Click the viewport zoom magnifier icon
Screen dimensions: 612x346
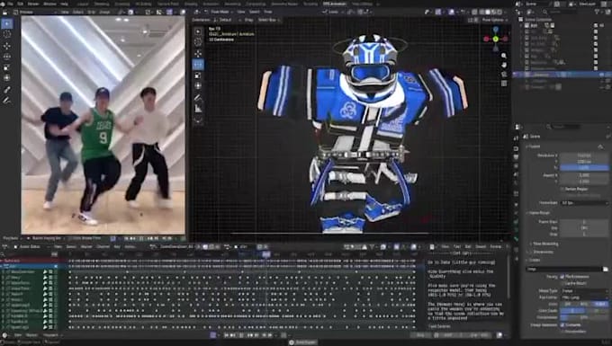(504, 56)
